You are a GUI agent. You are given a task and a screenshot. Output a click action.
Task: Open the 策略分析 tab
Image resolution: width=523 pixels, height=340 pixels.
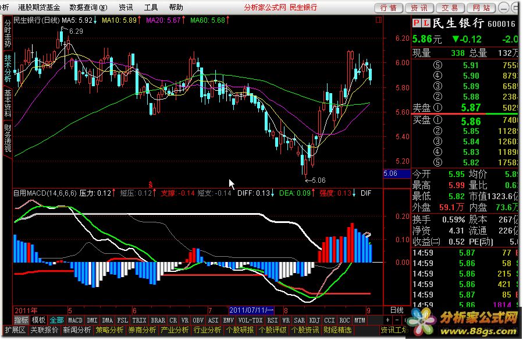coord(109,330)
